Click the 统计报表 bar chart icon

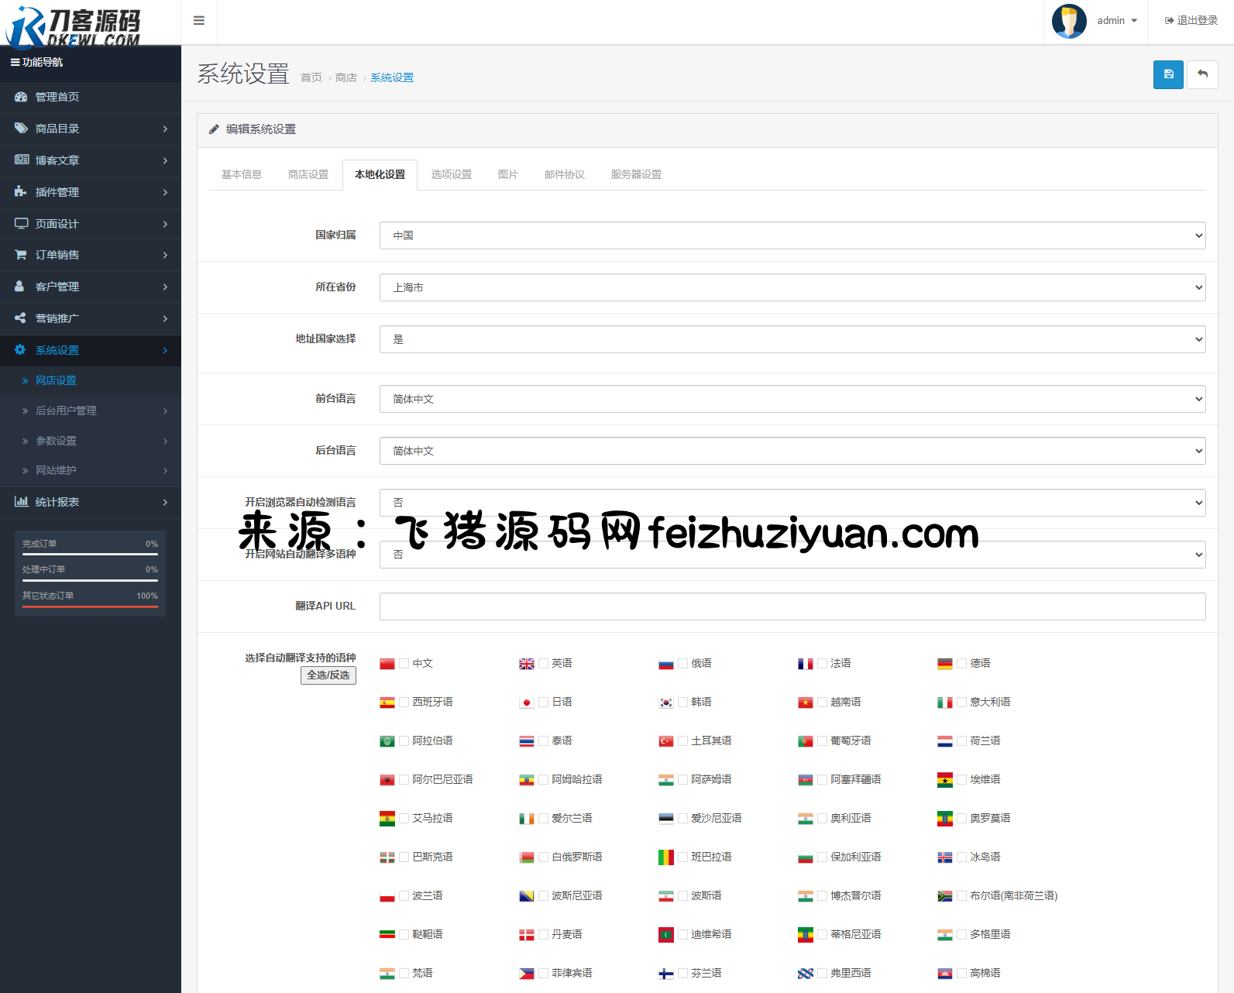(21, 502)
